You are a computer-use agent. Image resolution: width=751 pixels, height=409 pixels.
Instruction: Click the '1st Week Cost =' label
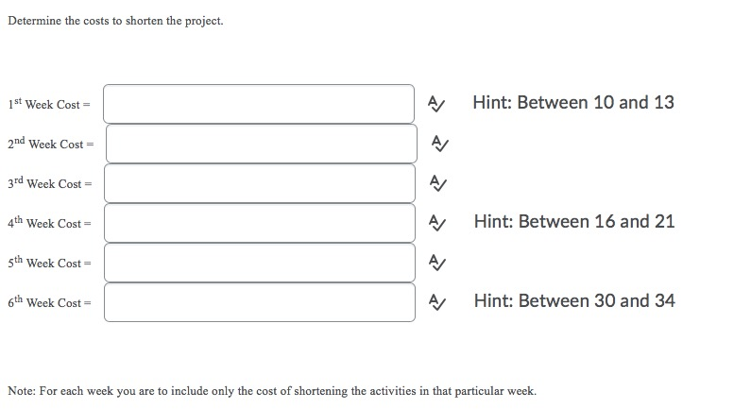pyautogui.click(x=47, y=104)
